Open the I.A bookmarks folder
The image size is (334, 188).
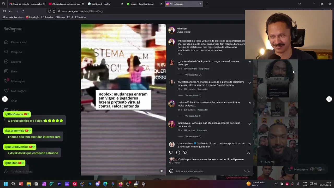click(70, 17)
